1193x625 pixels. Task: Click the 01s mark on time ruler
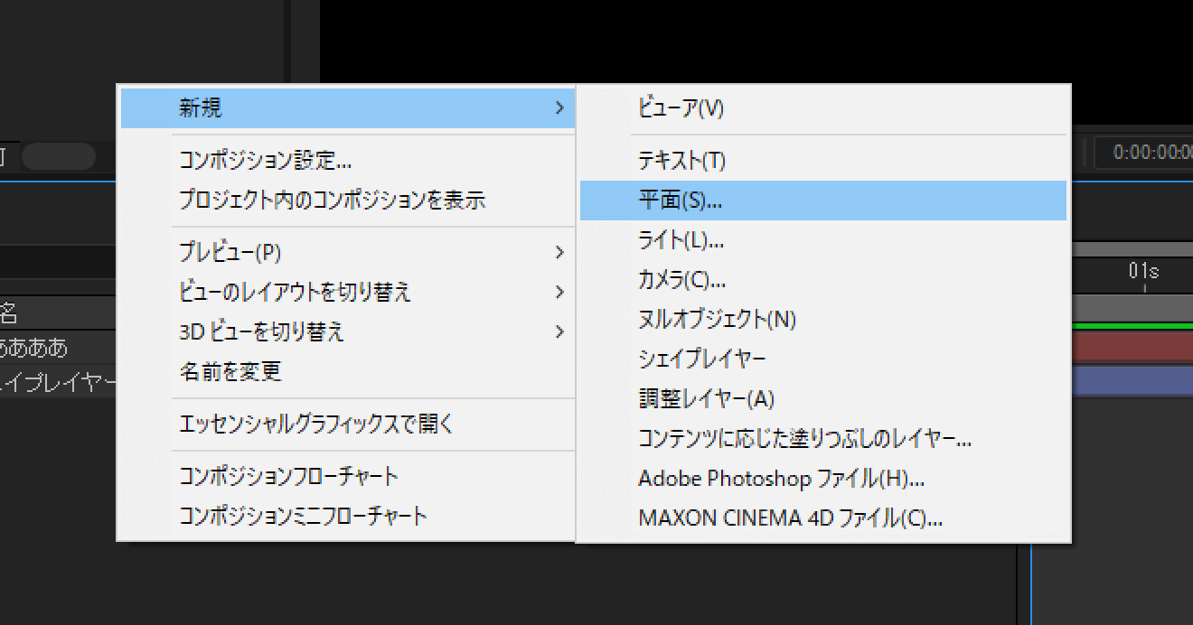1143,271
